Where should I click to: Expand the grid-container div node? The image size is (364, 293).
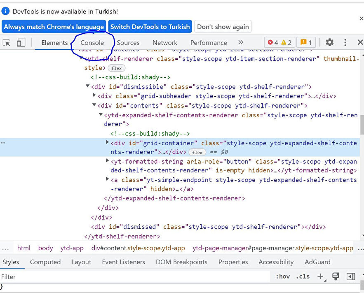108,142
